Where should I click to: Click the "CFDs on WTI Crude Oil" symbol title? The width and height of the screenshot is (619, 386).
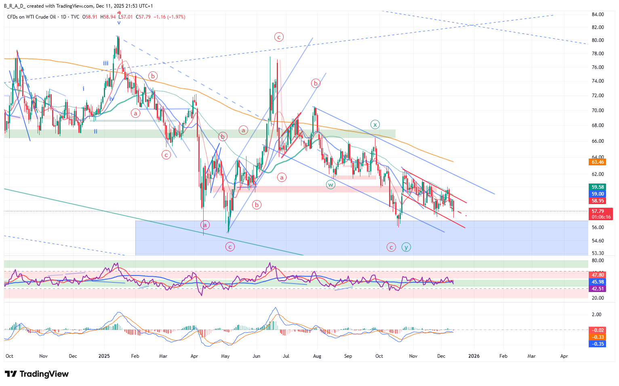(32, 17)
